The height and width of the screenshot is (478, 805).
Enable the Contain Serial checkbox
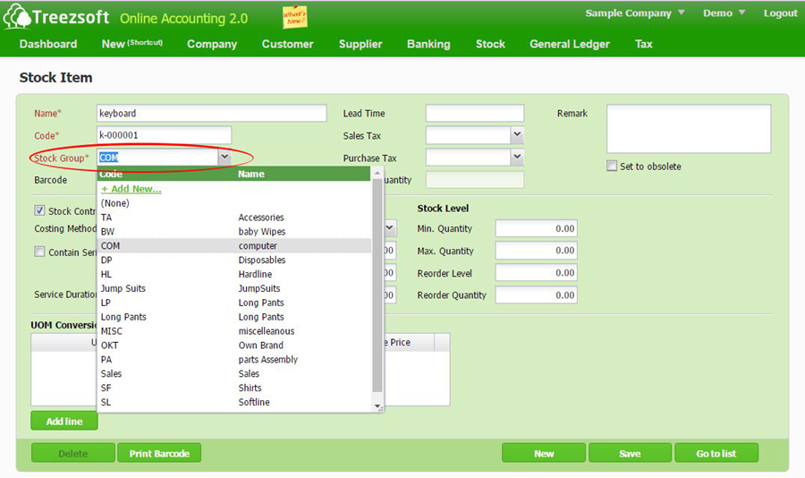click(39, 252)
